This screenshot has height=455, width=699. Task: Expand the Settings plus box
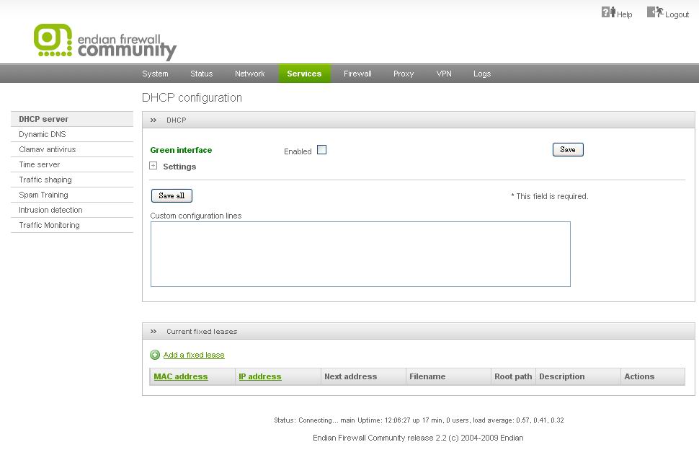(153, 166)
